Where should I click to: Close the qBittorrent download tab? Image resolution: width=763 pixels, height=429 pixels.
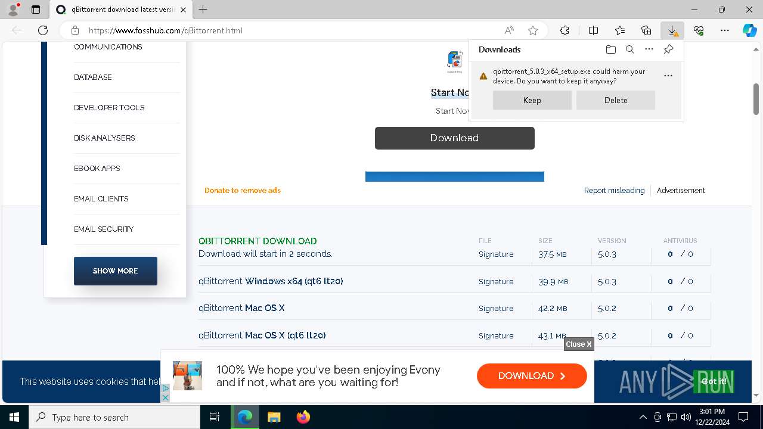tap(183, 10)
